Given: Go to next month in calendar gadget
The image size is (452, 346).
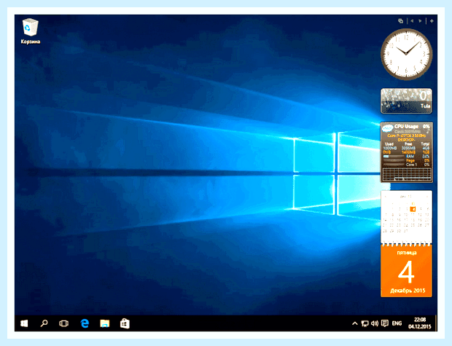Looking at the screenshot, I should point(427,197).
